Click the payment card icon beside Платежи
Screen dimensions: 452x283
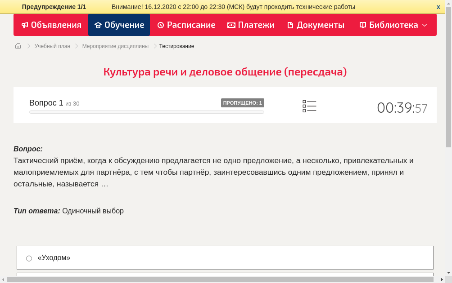pos(231,25)
